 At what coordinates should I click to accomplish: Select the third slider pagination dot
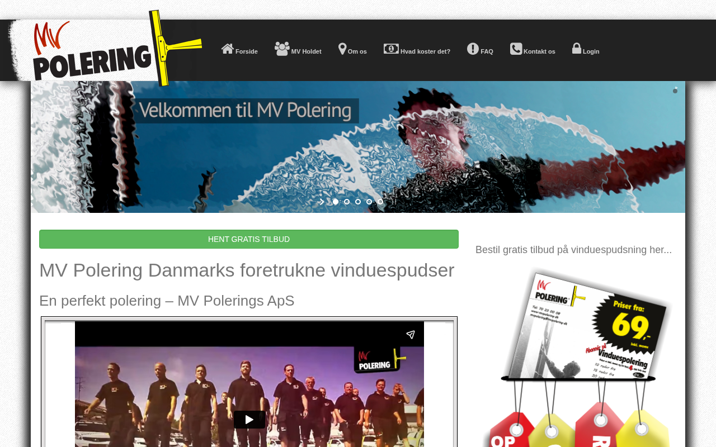(x=358, y=202)
